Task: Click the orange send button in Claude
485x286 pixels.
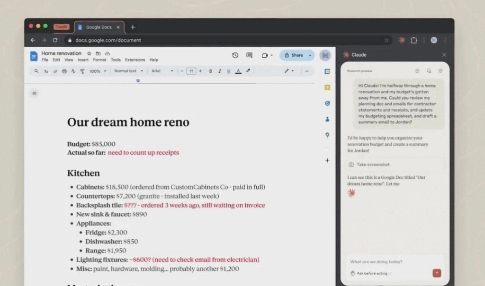Action: point(437,273)
